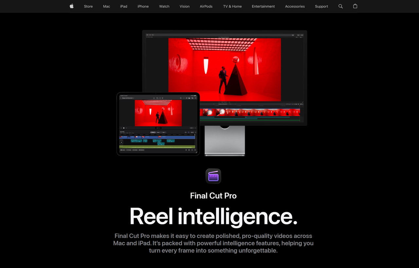Open the Store menu item

tap(88, 7)
